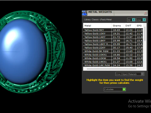Select the Yellow Gold:10KY row

(113, 34)
